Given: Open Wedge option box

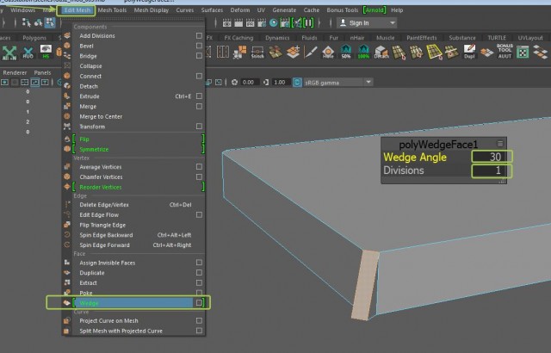Looking at the screenshot, I should coord(199,303).
